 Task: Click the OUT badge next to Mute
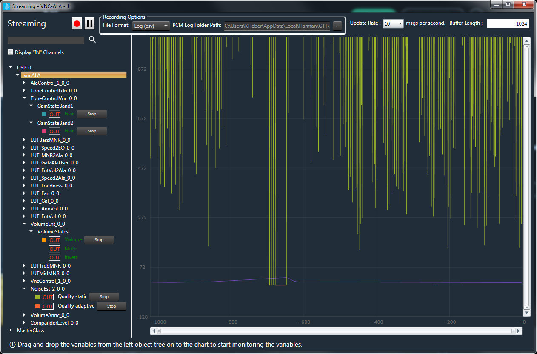coord(54,249)
